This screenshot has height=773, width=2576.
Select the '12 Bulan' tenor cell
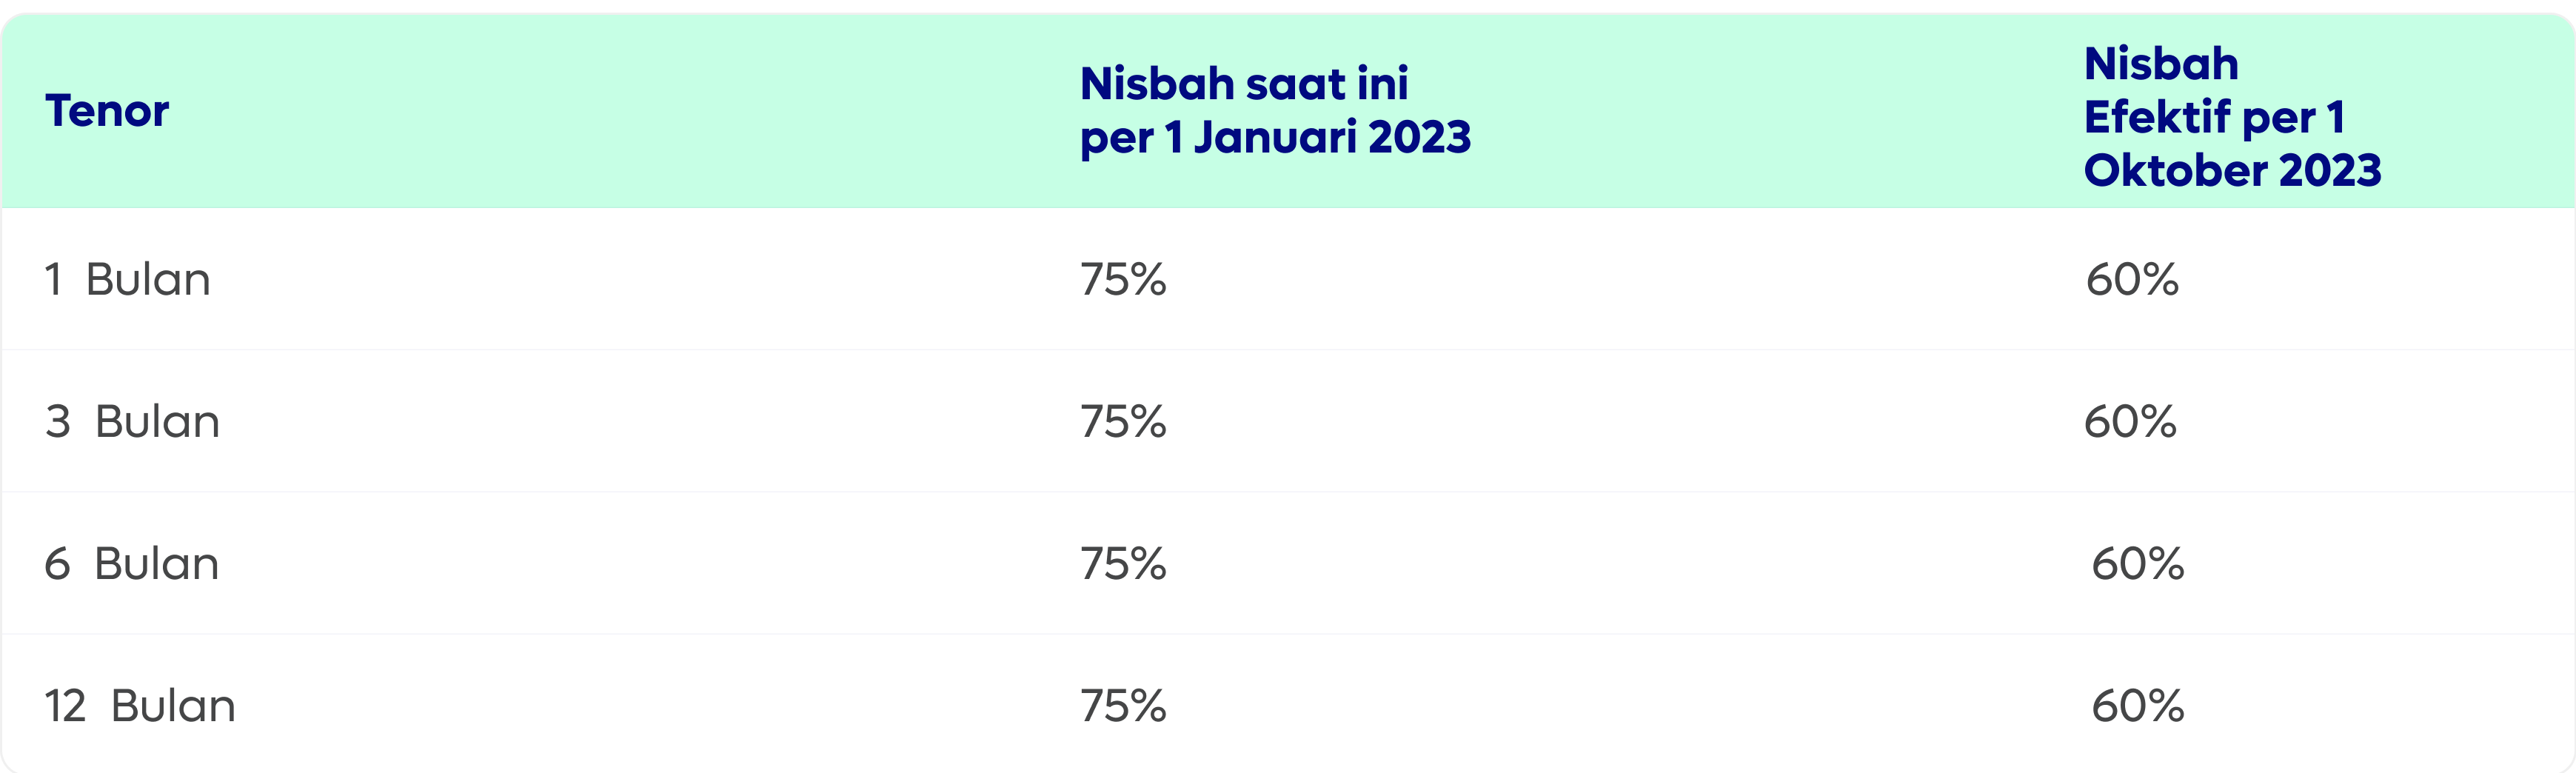(140, 705)
